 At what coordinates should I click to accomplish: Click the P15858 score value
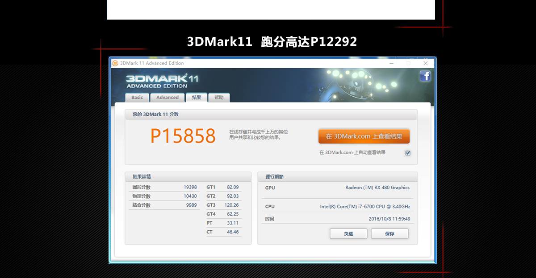(183, 136)
